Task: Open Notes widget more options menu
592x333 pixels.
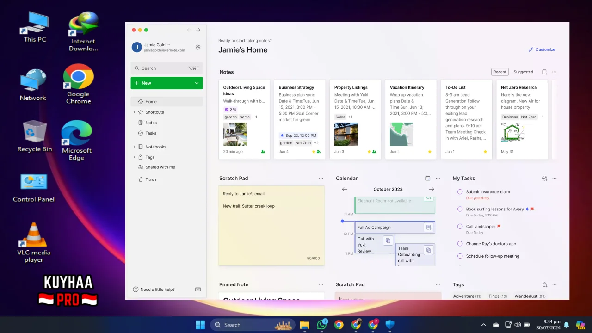Action: tap(554, 72)
